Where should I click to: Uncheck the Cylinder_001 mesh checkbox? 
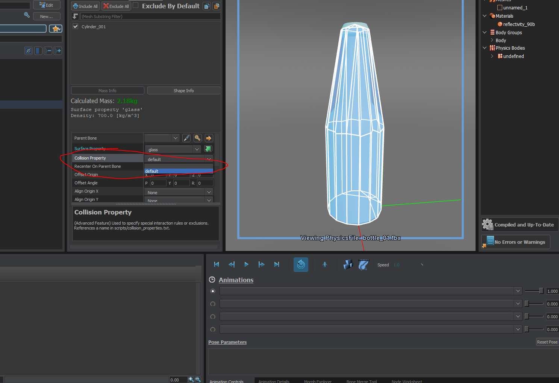(x=75, y=26)
